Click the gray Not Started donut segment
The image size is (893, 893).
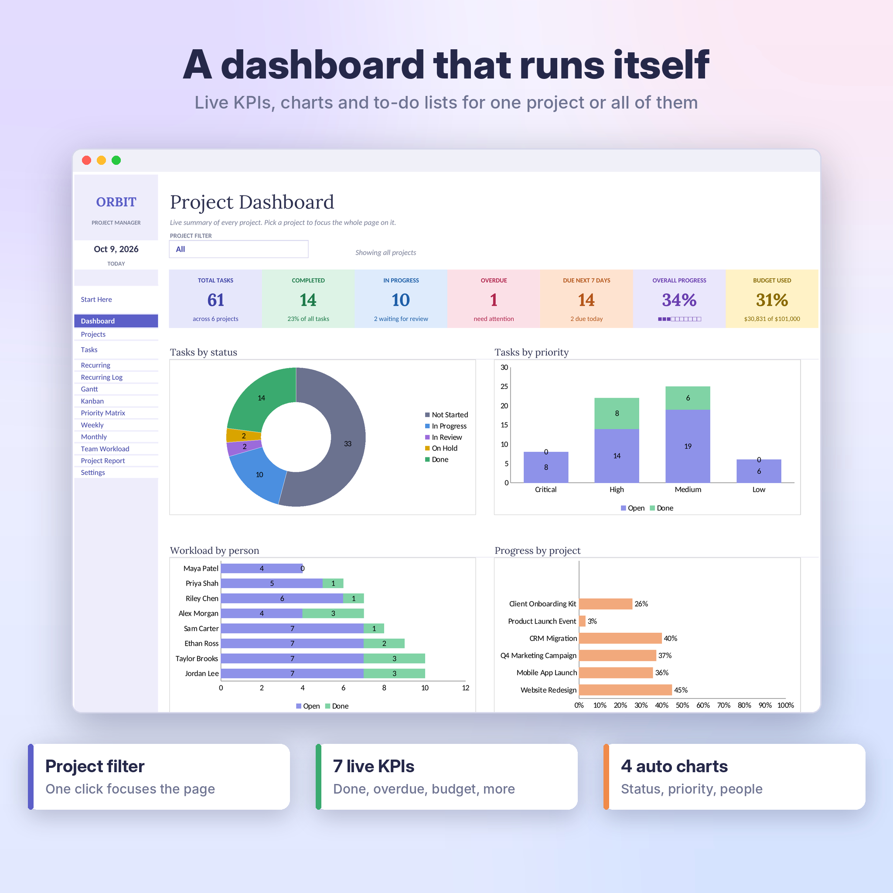348,444
